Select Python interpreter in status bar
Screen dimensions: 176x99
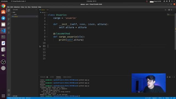coord(16,98)
